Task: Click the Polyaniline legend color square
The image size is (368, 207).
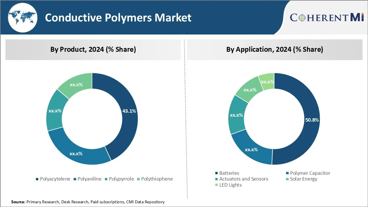Action: pyautogui.click(x=75, y=179)
